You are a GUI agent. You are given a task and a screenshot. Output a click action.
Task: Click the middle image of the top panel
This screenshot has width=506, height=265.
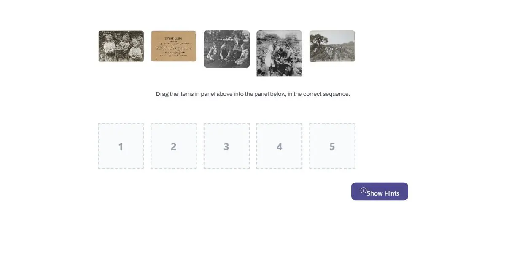(226, 49)
